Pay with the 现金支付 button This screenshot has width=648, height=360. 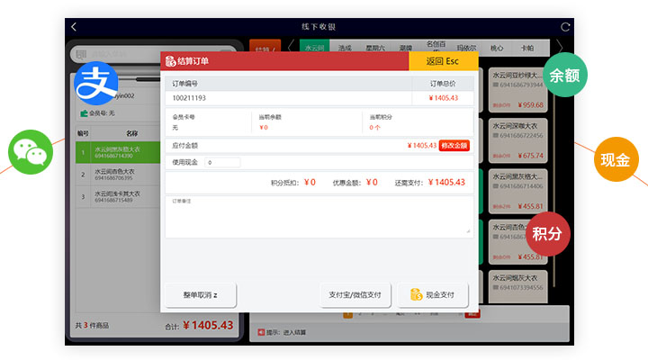[433, 294]
